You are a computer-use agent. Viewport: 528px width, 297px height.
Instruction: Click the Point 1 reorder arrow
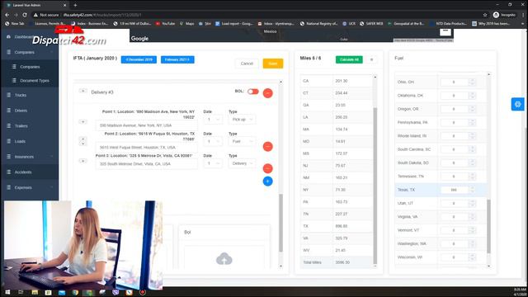click(82, 121)
